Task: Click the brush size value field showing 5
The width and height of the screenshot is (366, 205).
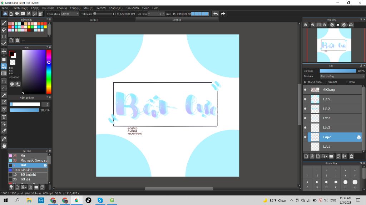Action: point(46,104)
